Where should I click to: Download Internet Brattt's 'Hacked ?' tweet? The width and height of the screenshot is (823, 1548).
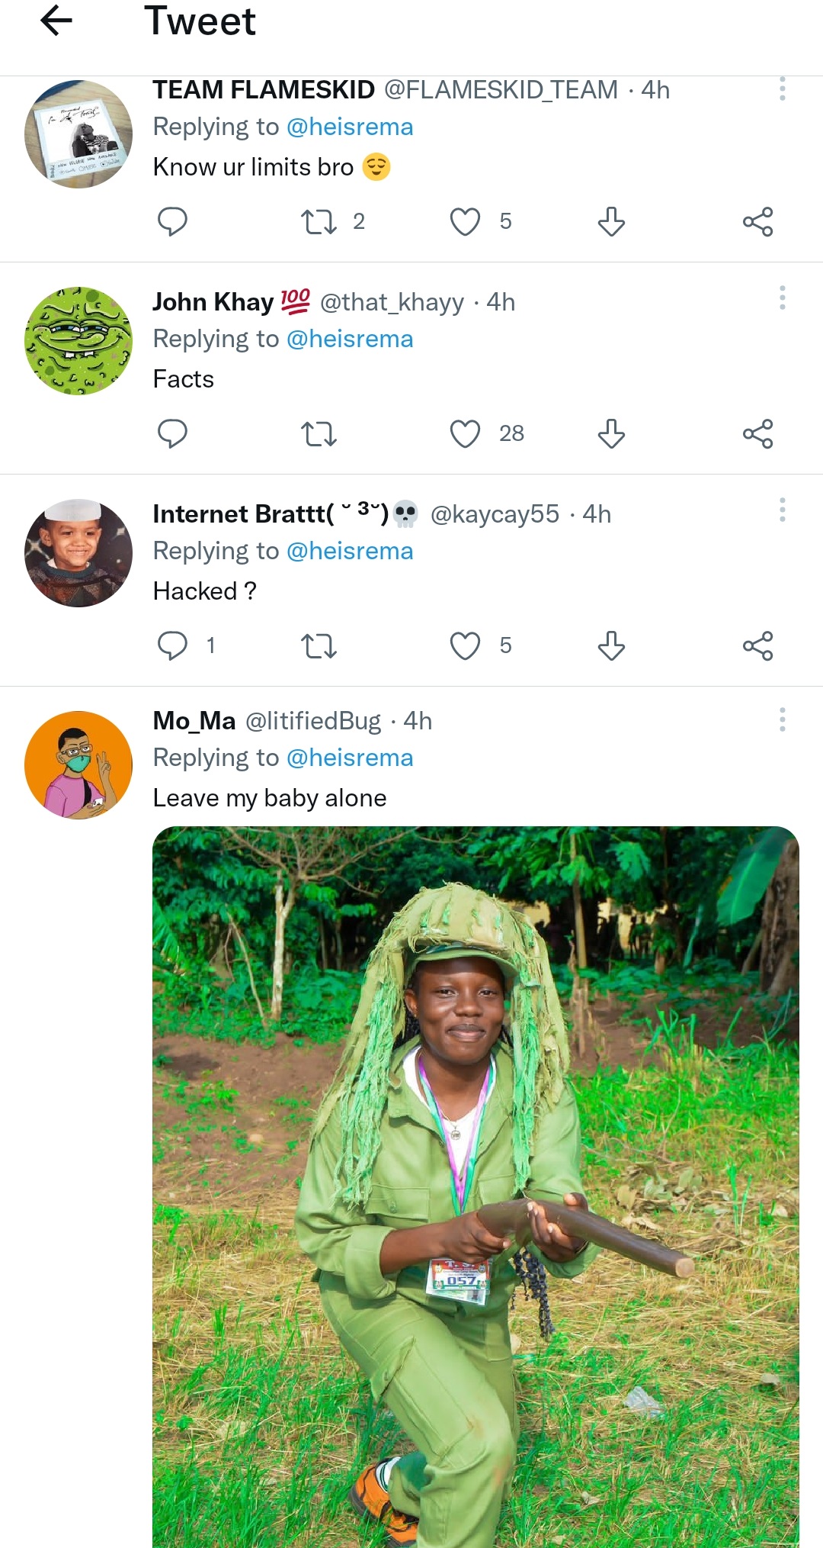pyautogui.click(x=611, y=645)
